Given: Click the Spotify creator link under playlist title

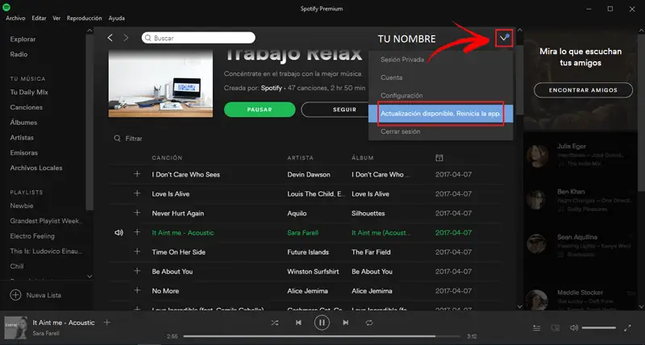Looking at the screenshot, I should pyautogui.click(x=272, y=88).
